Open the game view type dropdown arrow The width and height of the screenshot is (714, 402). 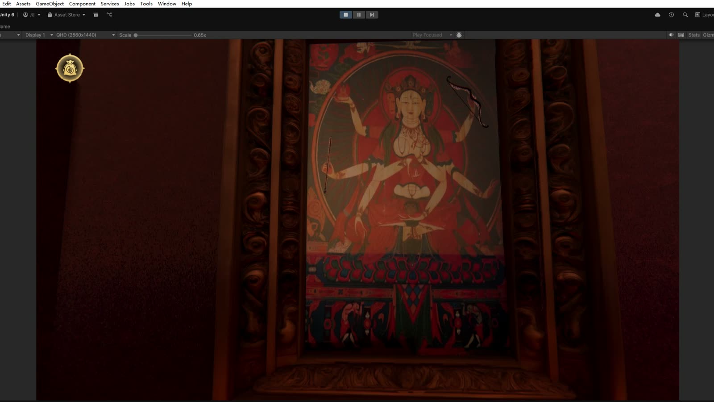click(x=18, y=35)
